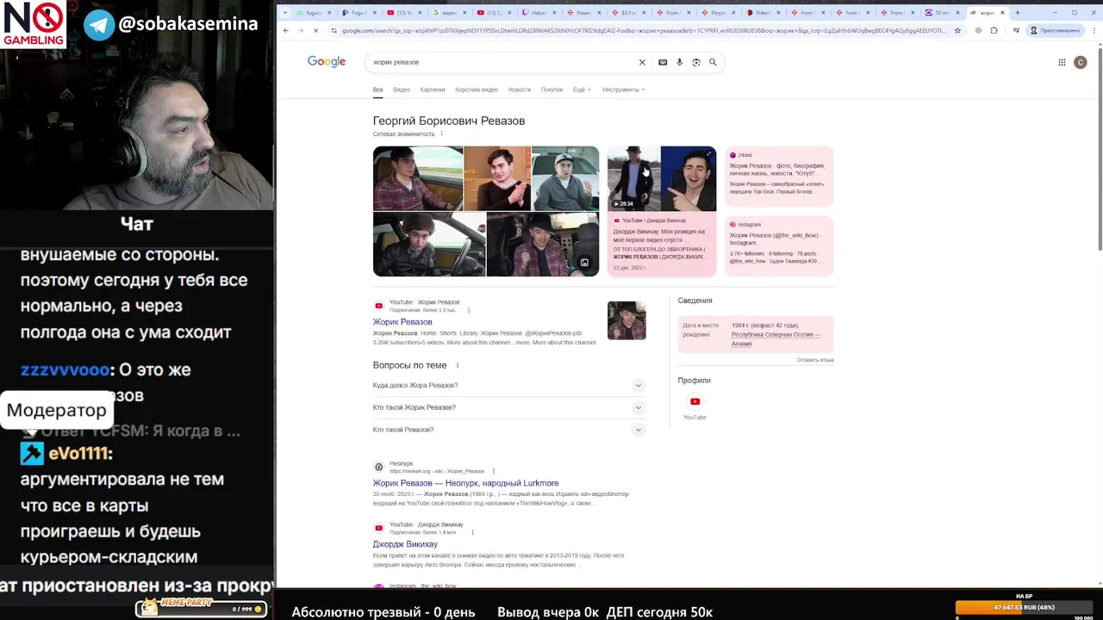The image size is (1103, 620).
Task: Open the Instagram the_wiki_how card
Action: click(x=779, y=246)
